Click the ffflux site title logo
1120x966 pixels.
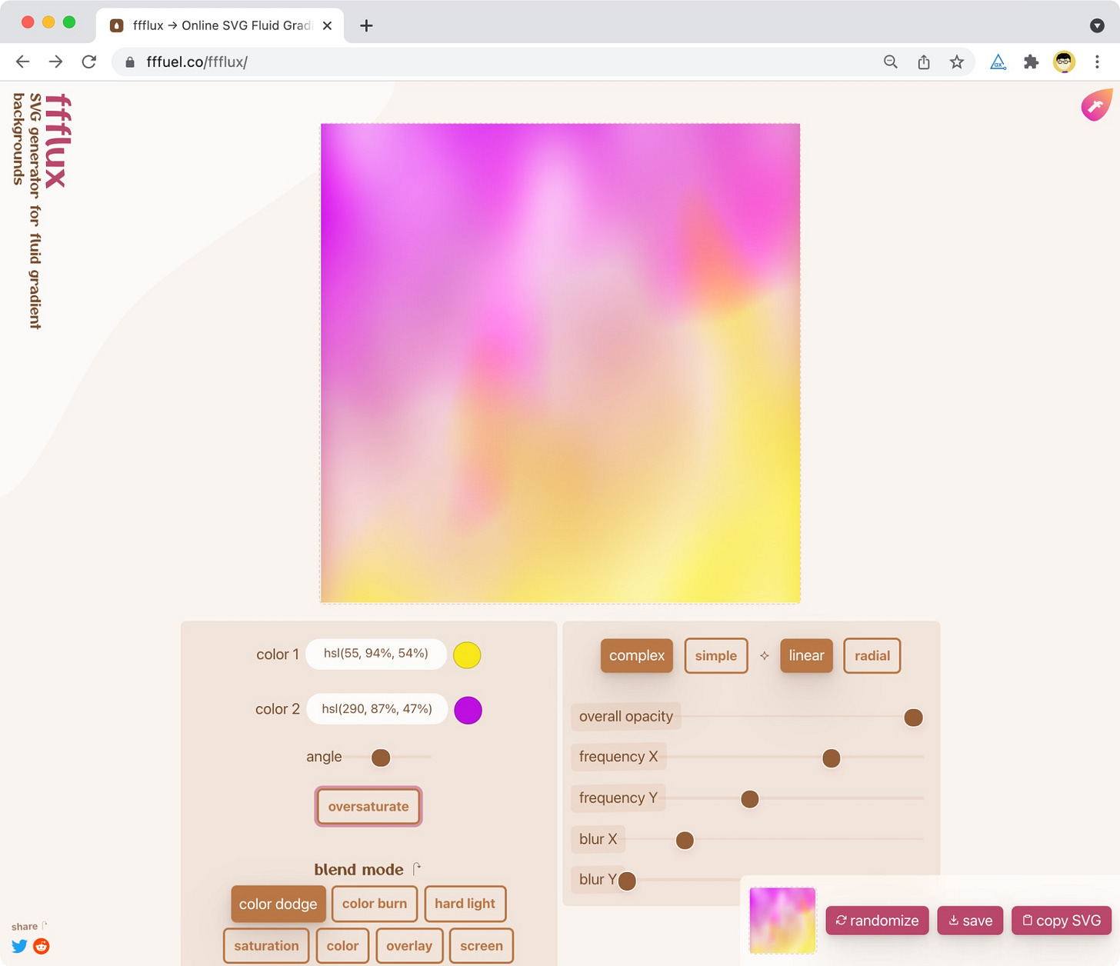click(x=58, y=141)
